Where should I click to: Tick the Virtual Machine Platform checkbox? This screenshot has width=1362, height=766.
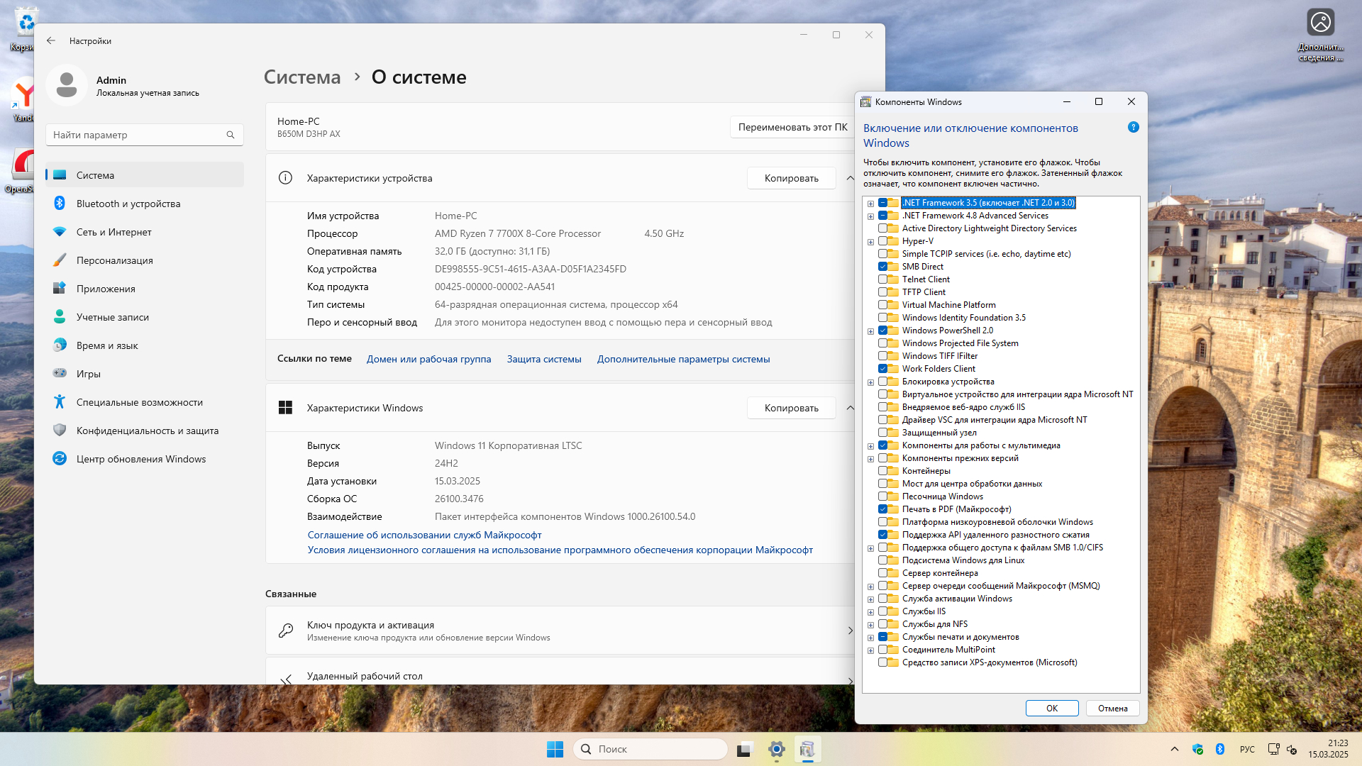(x=882, y=305)
